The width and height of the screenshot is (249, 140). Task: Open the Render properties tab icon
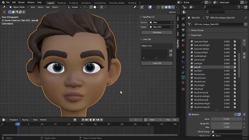tap(183, 25)
